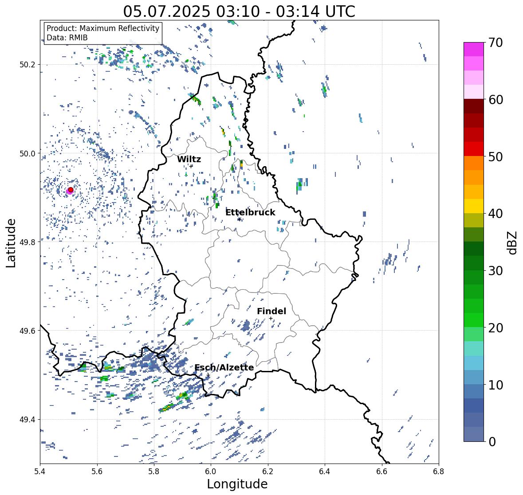Click the 20 value on colorbar
The height and width of the screenshot is (495, 523).
495,328
